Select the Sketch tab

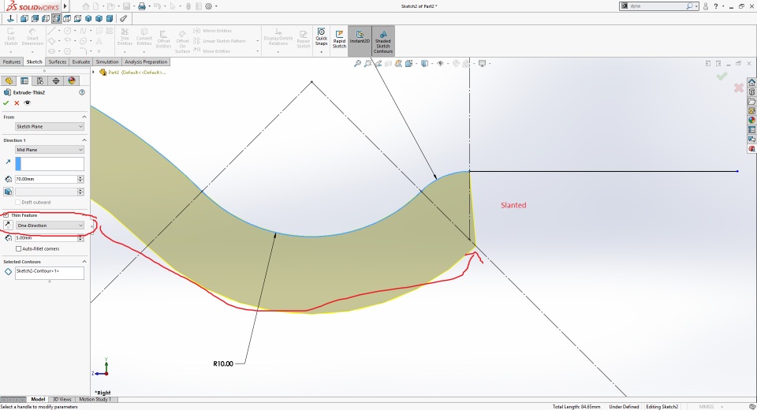34,61
